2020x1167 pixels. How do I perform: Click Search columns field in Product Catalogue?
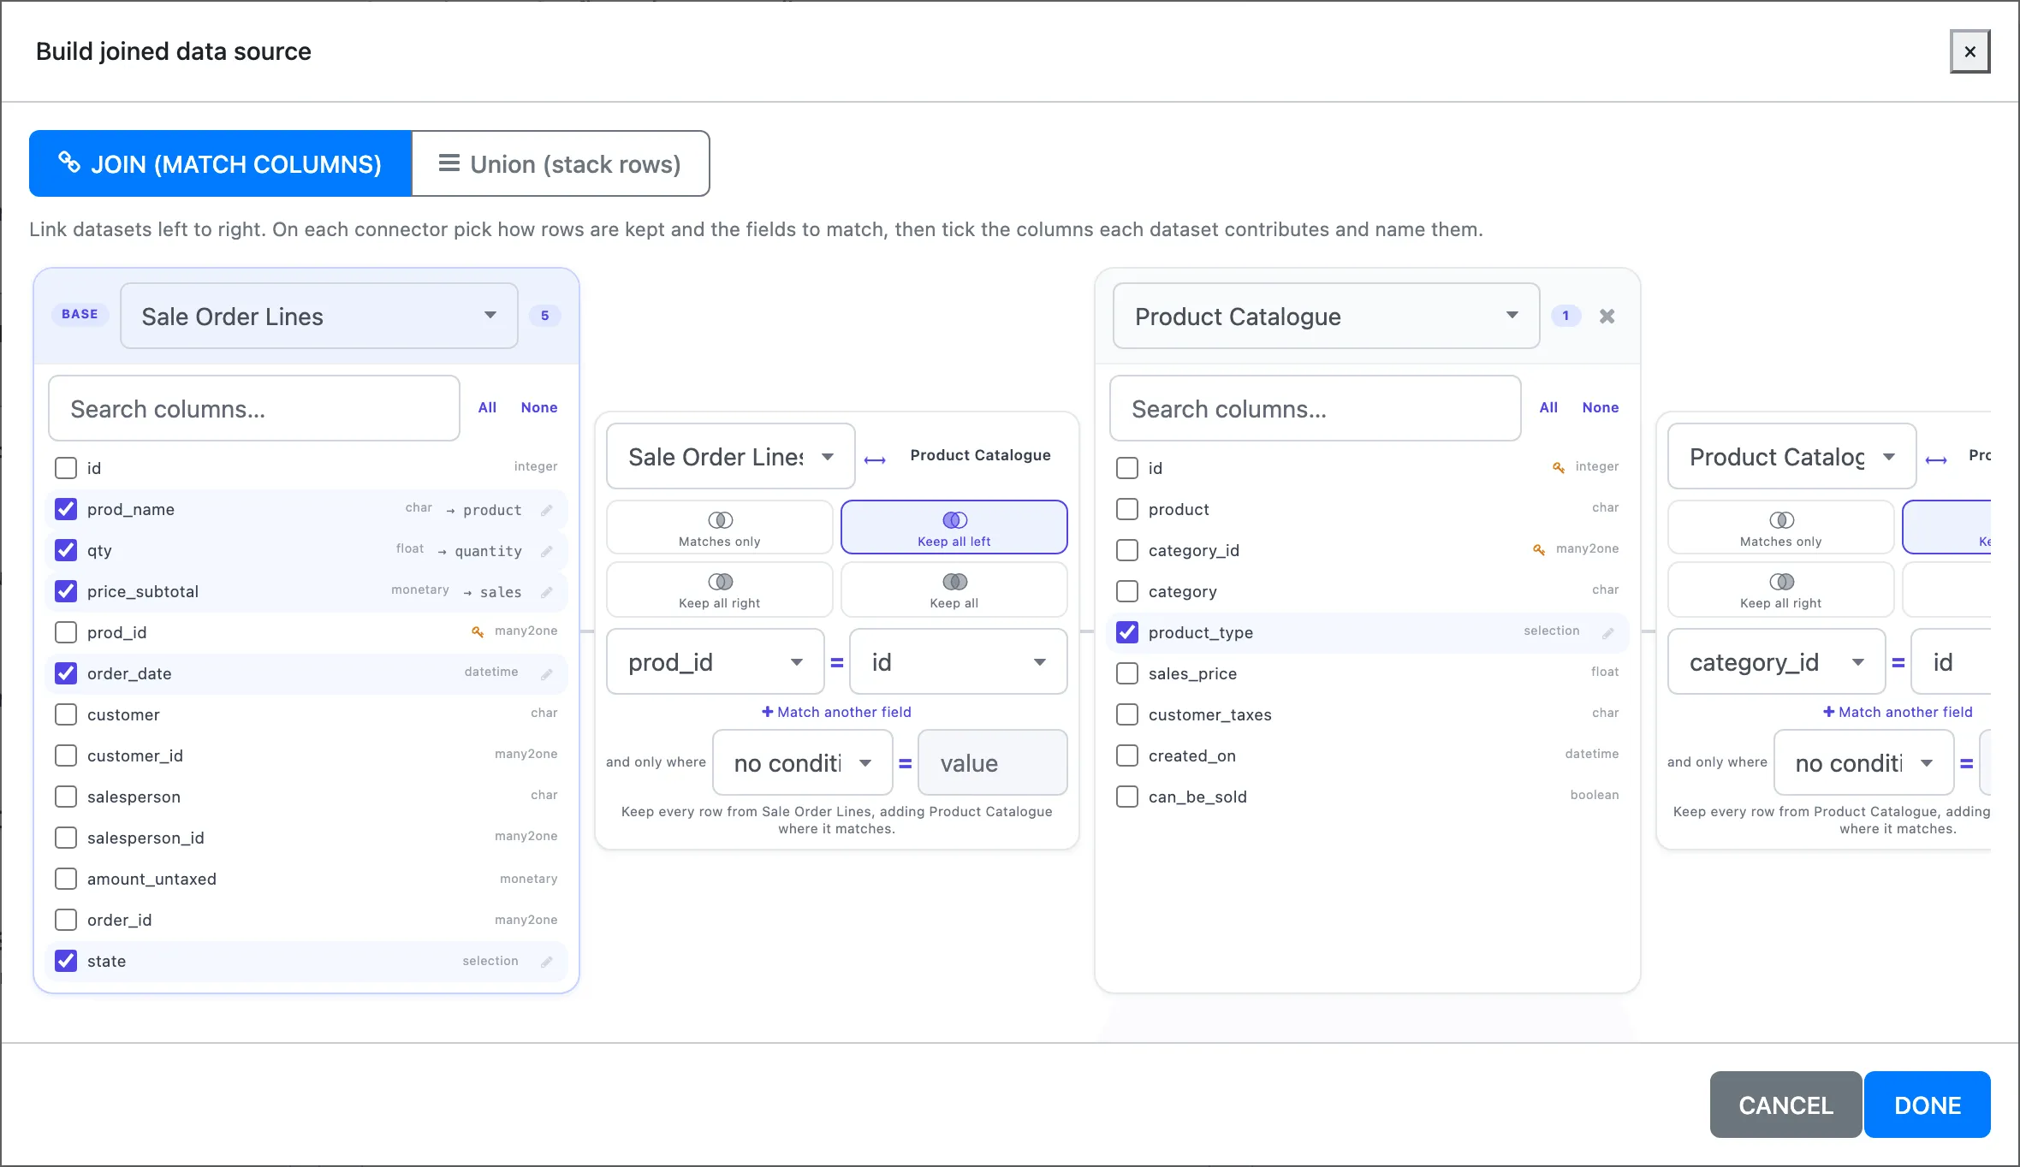(x=1316, y=408)
